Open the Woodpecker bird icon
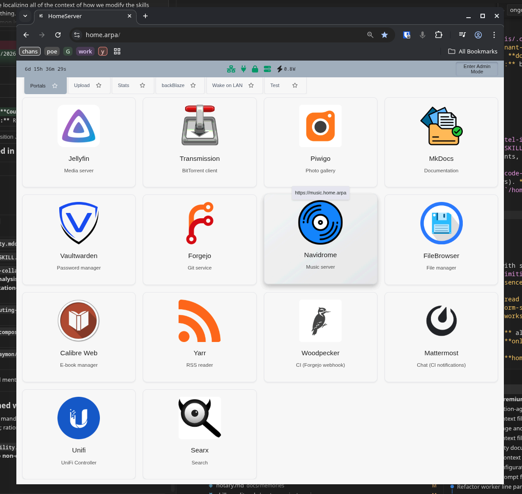This screenshot has width=522, height=494. (x=320, y=320)
